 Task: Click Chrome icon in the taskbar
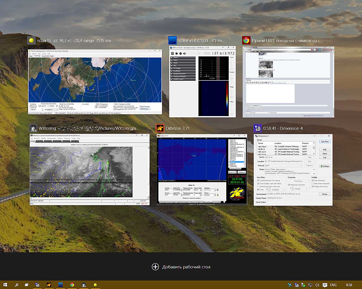point(72,285)
